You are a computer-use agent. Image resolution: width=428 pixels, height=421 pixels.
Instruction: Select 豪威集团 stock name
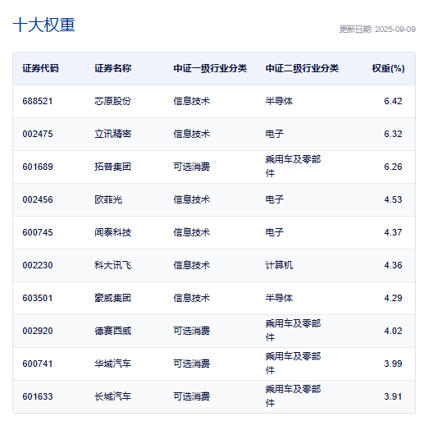pos(113,298)
